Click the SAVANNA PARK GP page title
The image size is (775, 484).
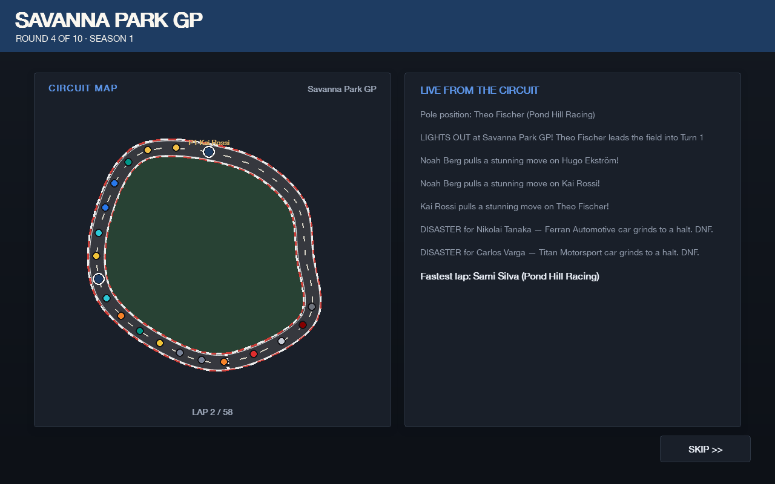pyautogui.click(x=109, y=20)
